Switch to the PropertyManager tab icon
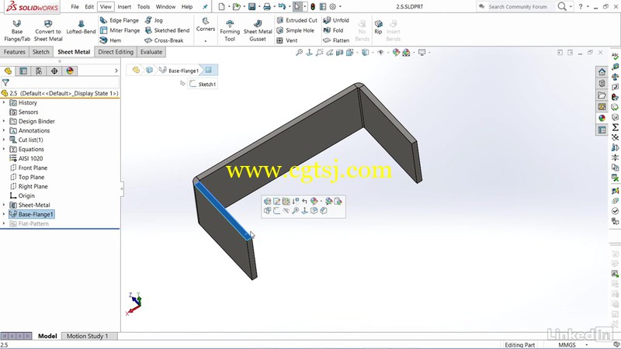This screenshot has width=621, height=349. pyautogui.click(x=23, y=71)
